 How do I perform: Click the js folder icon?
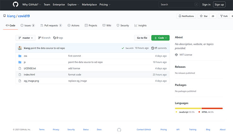(x=20, y=62)
